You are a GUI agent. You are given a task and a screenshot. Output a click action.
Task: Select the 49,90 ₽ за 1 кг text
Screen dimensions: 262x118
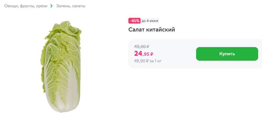click(148, 61)
